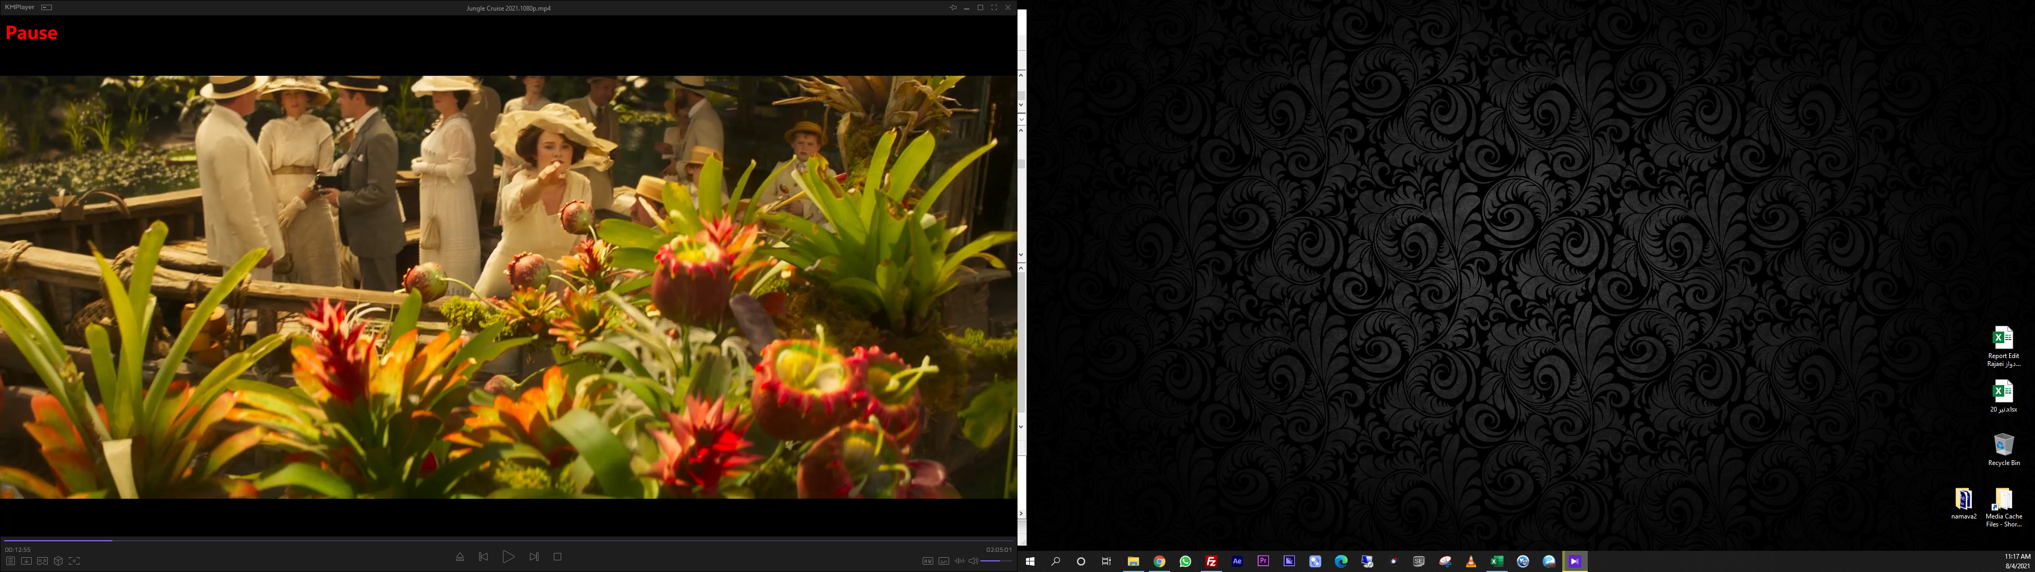This screenshot has width=2035, height=572.
Task: Open the KMPlayer main menu logo
Action: pos(19,7)
